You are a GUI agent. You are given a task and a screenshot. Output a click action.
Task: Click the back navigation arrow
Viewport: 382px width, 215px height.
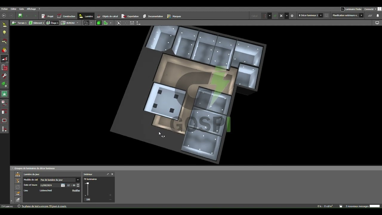pos(4,16)
